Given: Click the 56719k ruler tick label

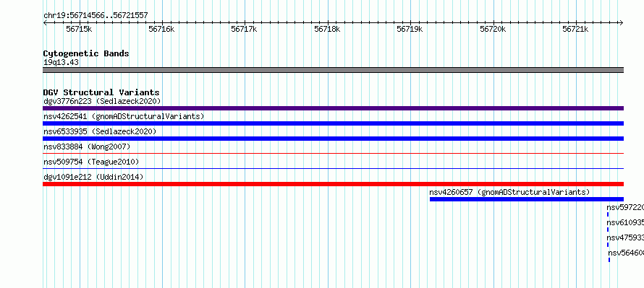Looking at the screenshot, I should pyautogui.click(x=410, y=29).
